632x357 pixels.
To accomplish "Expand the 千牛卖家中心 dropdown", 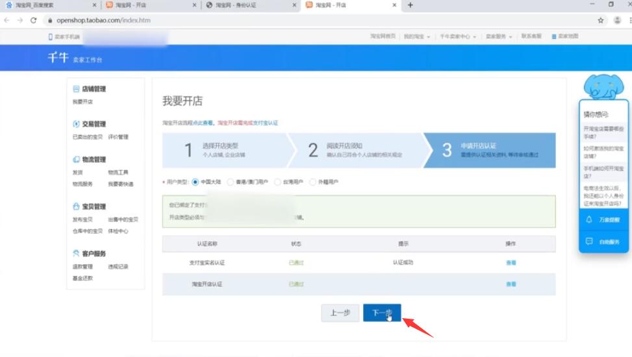I will 457,36.
